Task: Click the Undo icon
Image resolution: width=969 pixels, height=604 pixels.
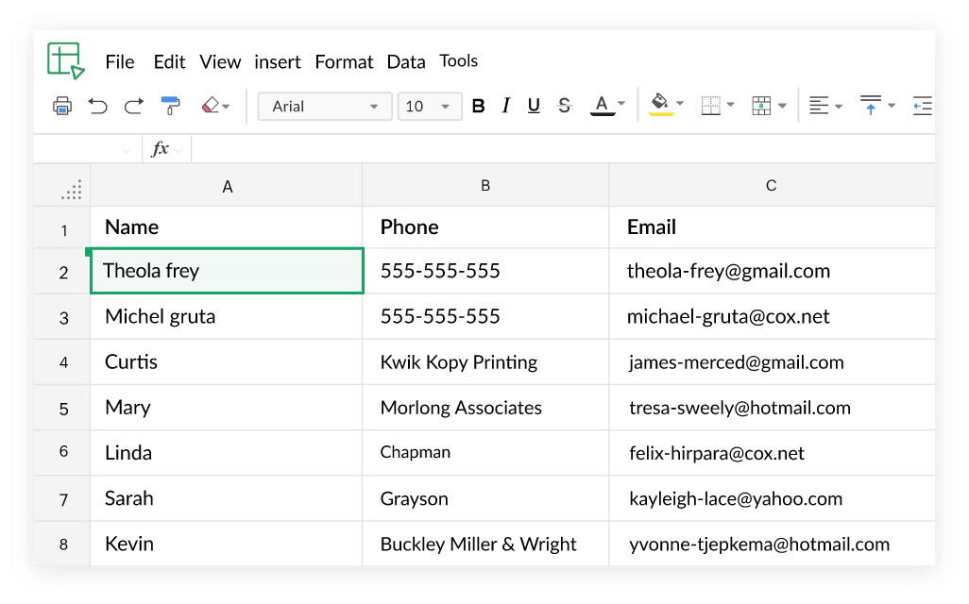Action: click(98, 106)
